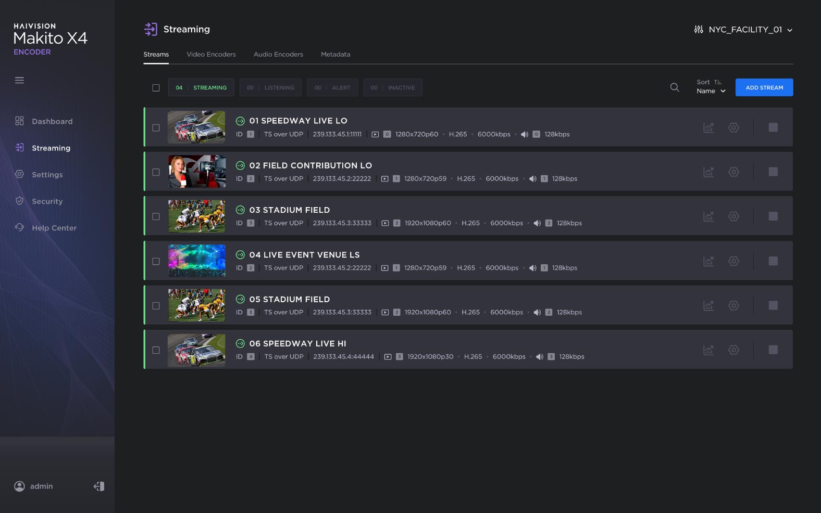Stop the 05 Stadium Field stream
The height and width of the screenshot is (513, 821).
coord(773,305)
